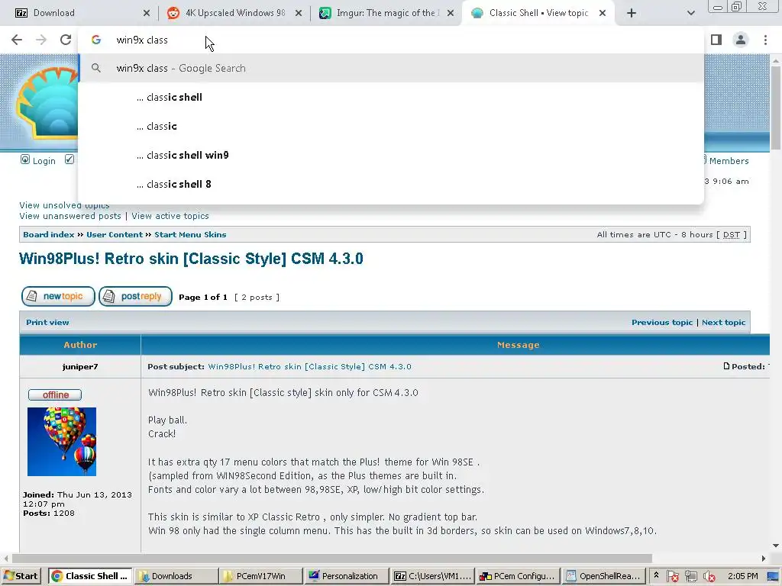The image size is (782, 586).
Task: Click the Google icon in address bar
Action: [x=96, y=40]
